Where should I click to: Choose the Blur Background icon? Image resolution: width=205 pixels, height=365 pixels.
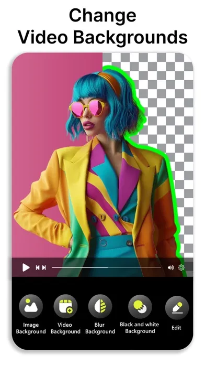click(100, 306)
